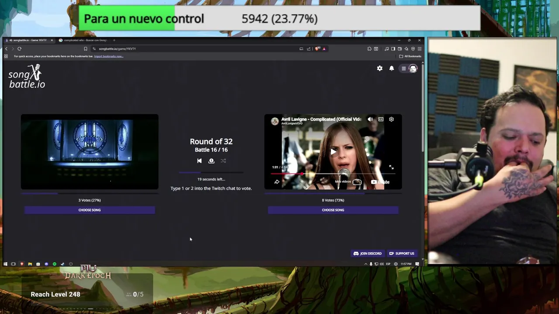Screen dimensions: 559x314
Task: Open Steam from taskbar
Action: point(62,264)
